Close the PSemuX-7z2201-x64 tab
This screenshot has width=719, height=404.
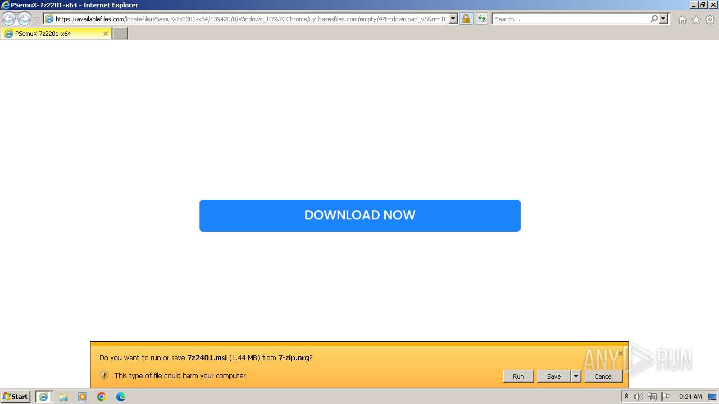pyautogui.click(x=105, y=34)
